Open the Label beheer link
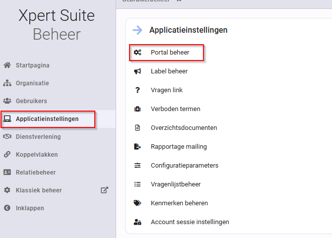The width and height of the screenshot is (332, 238). click(169, 71)
